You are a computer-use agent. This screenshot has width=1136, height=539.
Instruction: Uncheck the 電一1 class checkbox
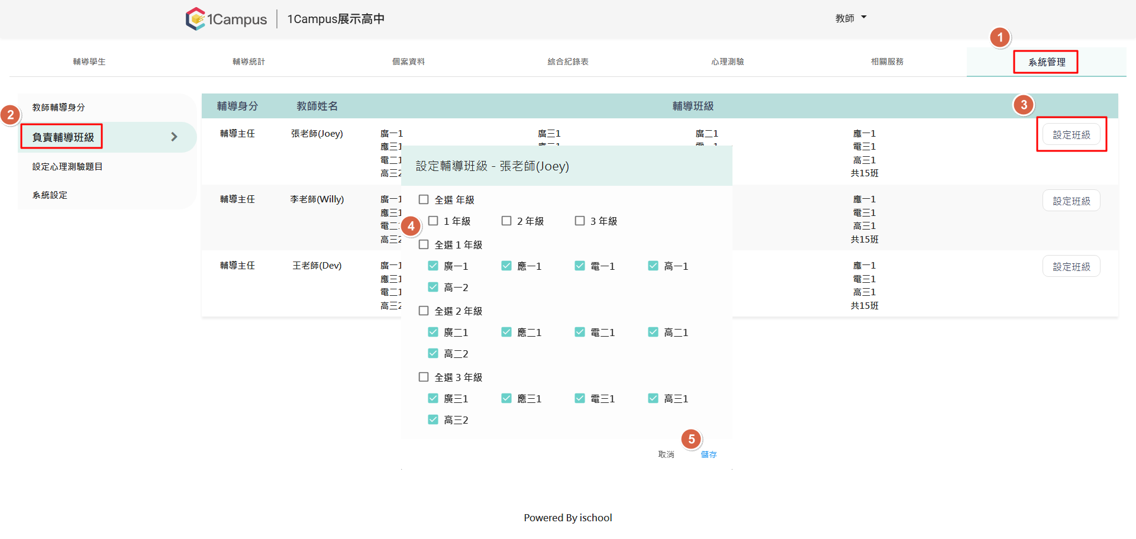click(x=580, y=266)
